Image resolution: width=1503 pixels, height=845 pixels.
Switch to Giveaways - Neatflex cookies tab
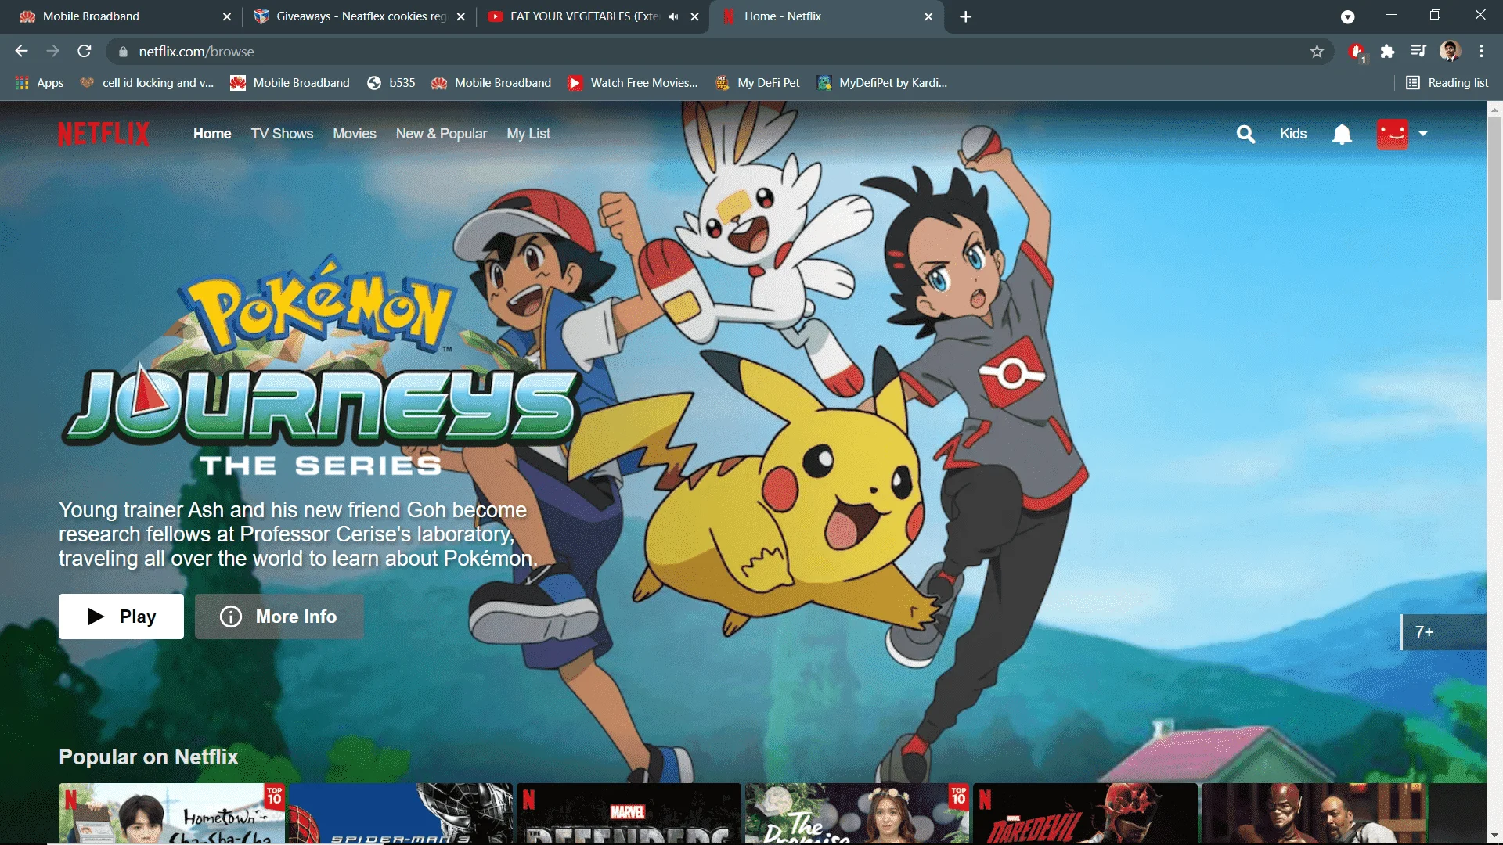click(x=360, y=16)
